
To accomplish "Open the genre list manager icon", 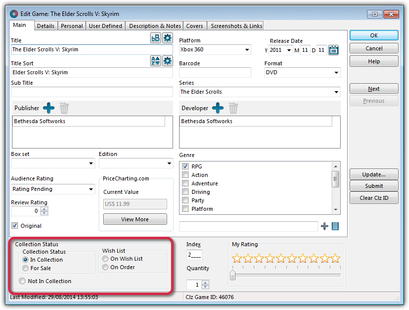I will (x=335, y=226).
